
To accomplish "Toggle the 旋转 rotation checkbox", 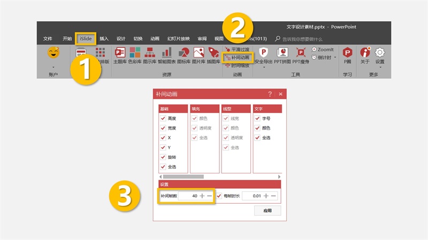I will (163, 157).
